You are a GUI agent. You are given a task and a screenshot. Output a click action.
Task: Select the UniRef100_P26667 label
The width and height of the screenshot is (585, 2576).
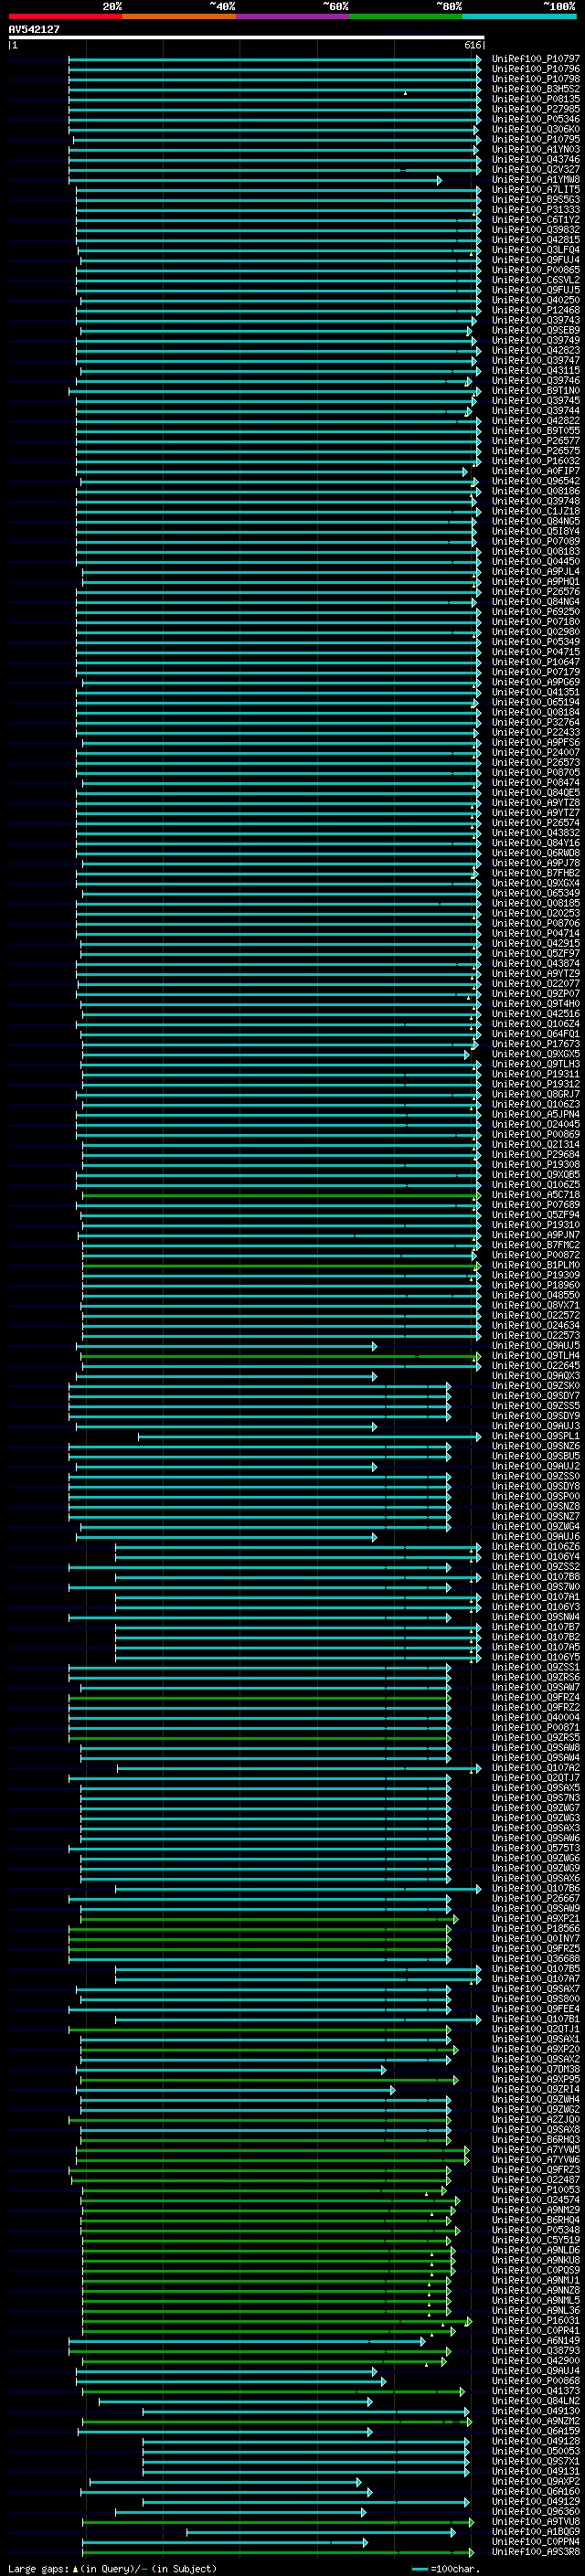[x=536, y=1898]
